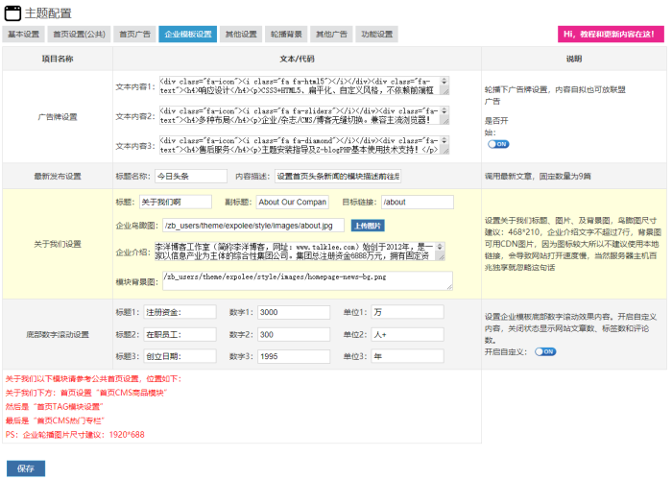
Task: Click the 上传图片 button
Action: point(367,226)
